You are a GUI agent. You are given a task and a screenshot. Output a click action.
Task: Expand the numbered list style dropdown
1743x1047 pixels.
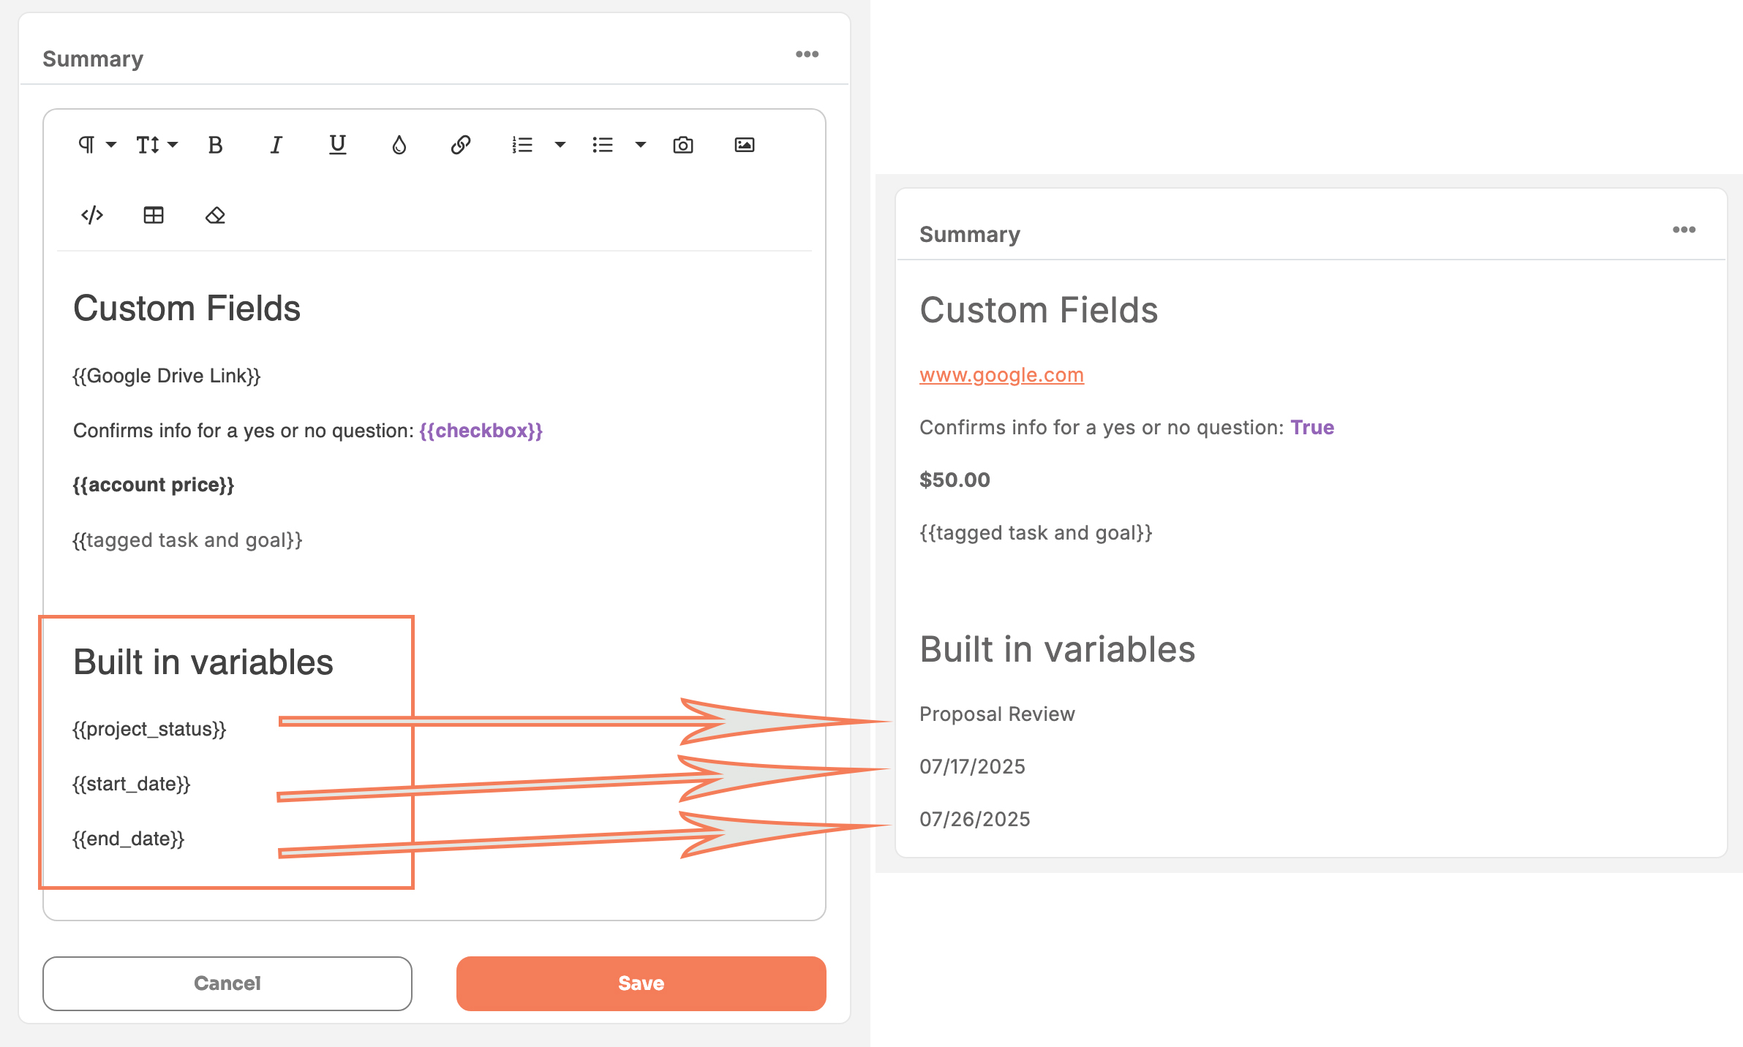tap(560, 145)
